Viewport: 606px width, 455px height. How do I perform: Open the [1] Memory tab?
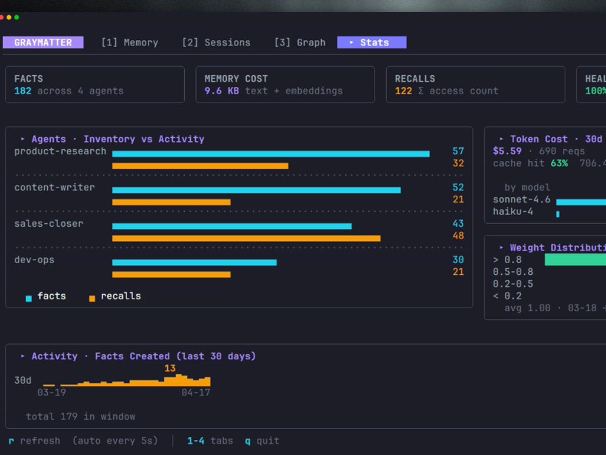(130, 42)
